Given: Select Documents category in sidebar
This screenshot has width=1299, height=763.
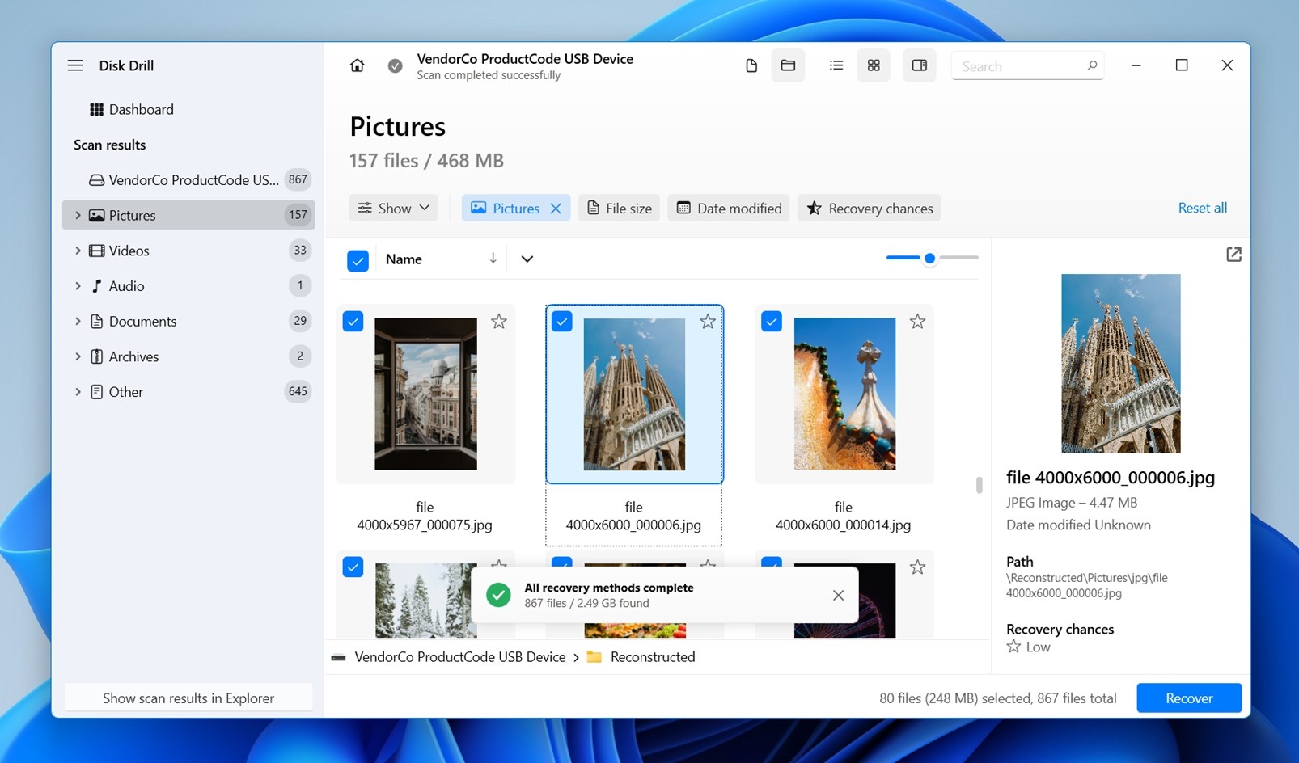Looking at the screenshot, I should pyautogui.click(x=188, y=321).
